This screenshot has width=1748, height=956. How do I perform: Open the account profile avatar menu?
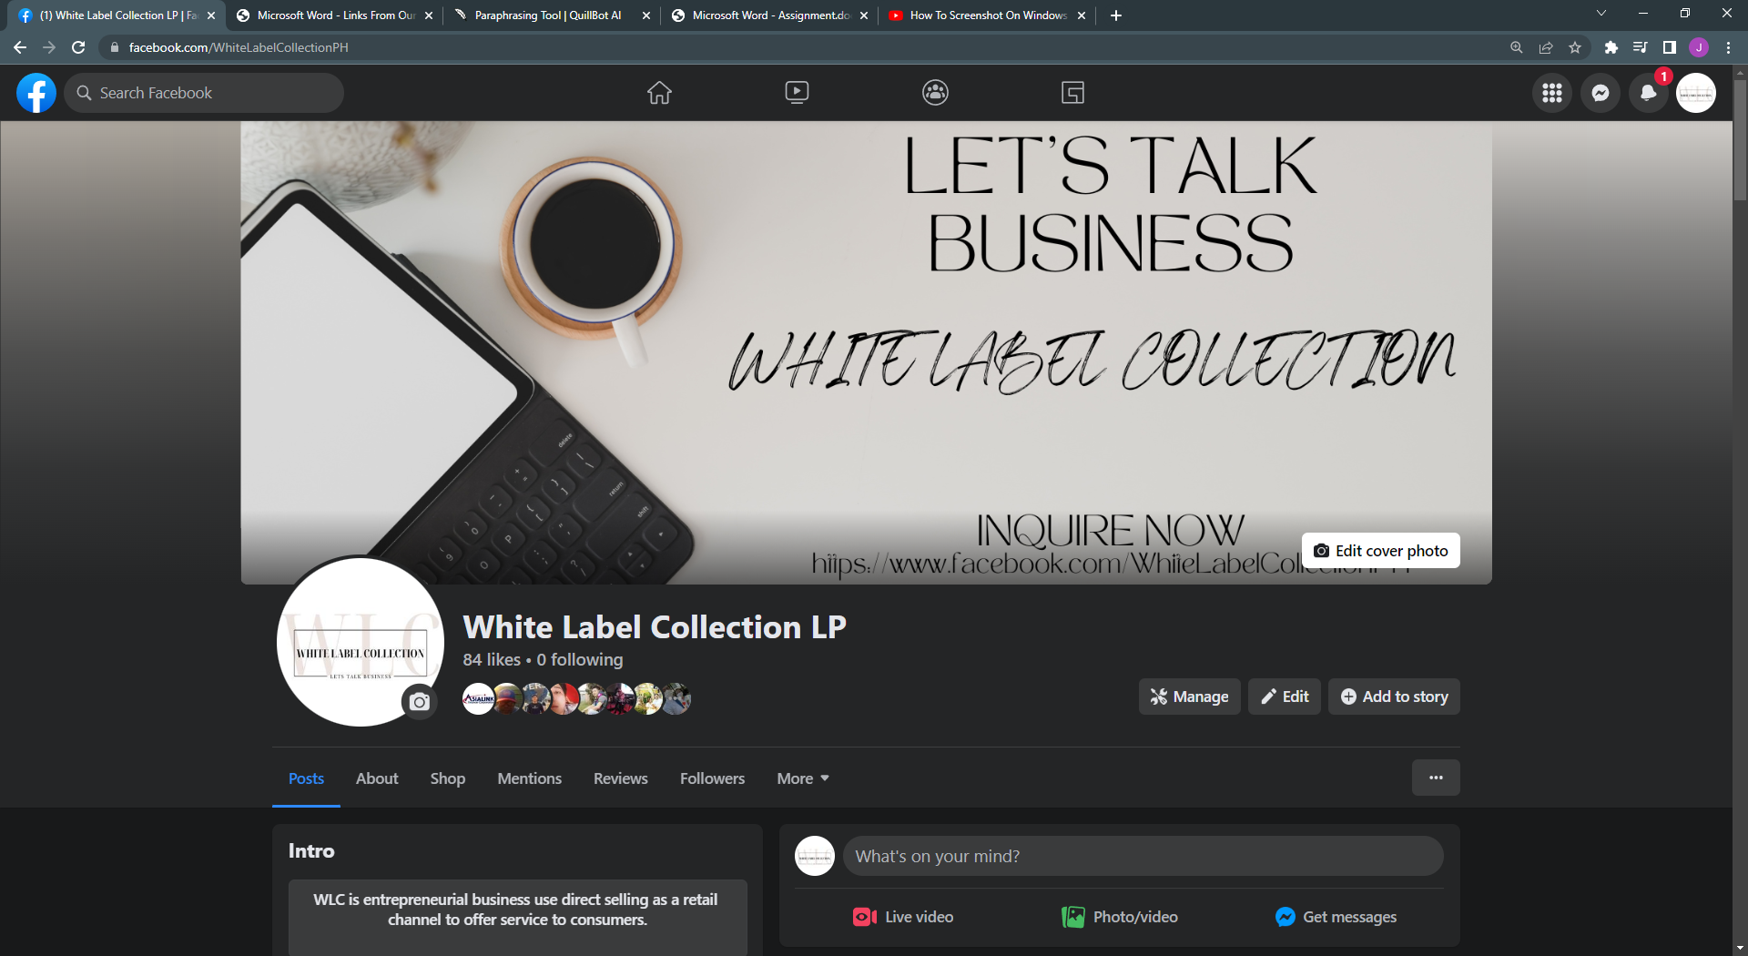tap(1696, 93)
